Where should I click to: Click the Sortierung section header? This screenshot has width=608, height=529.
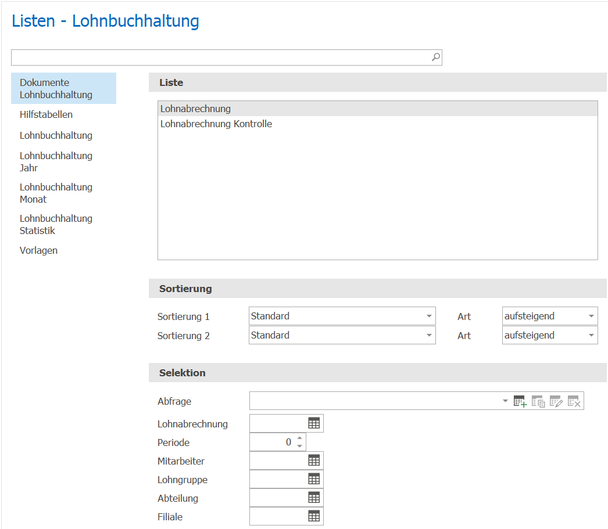tap(378, 289)
